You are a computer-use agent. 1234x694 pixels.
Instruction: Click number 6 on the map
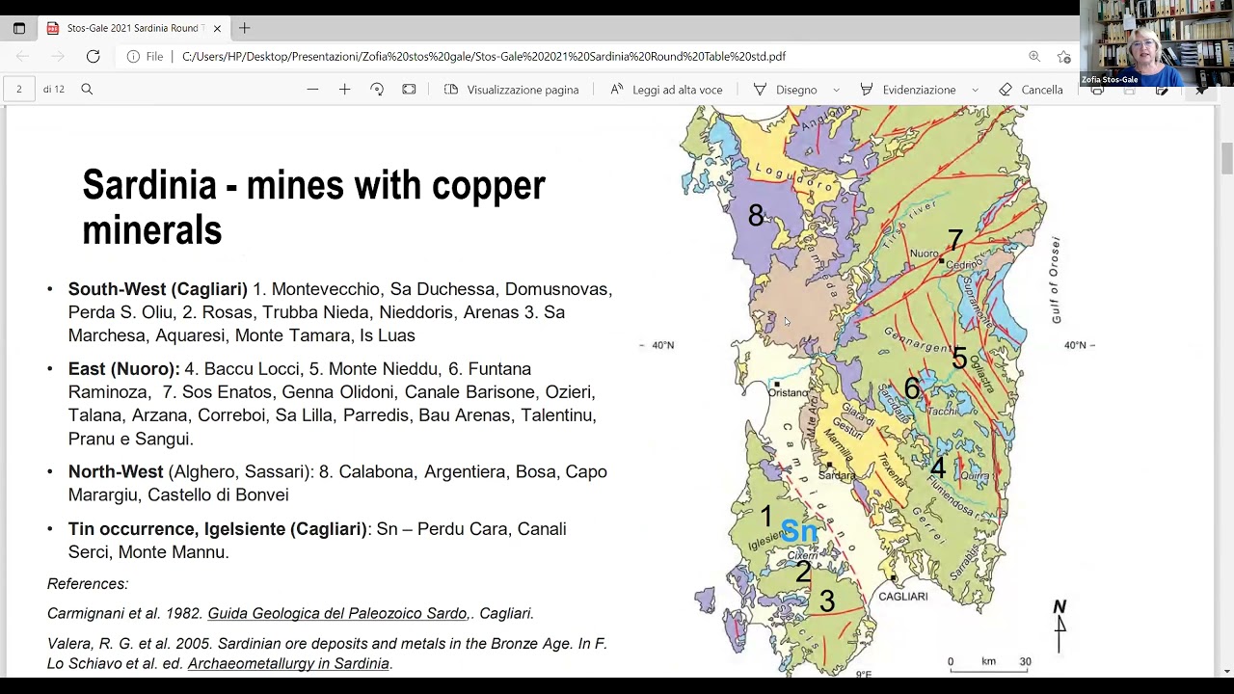point(911,388)
